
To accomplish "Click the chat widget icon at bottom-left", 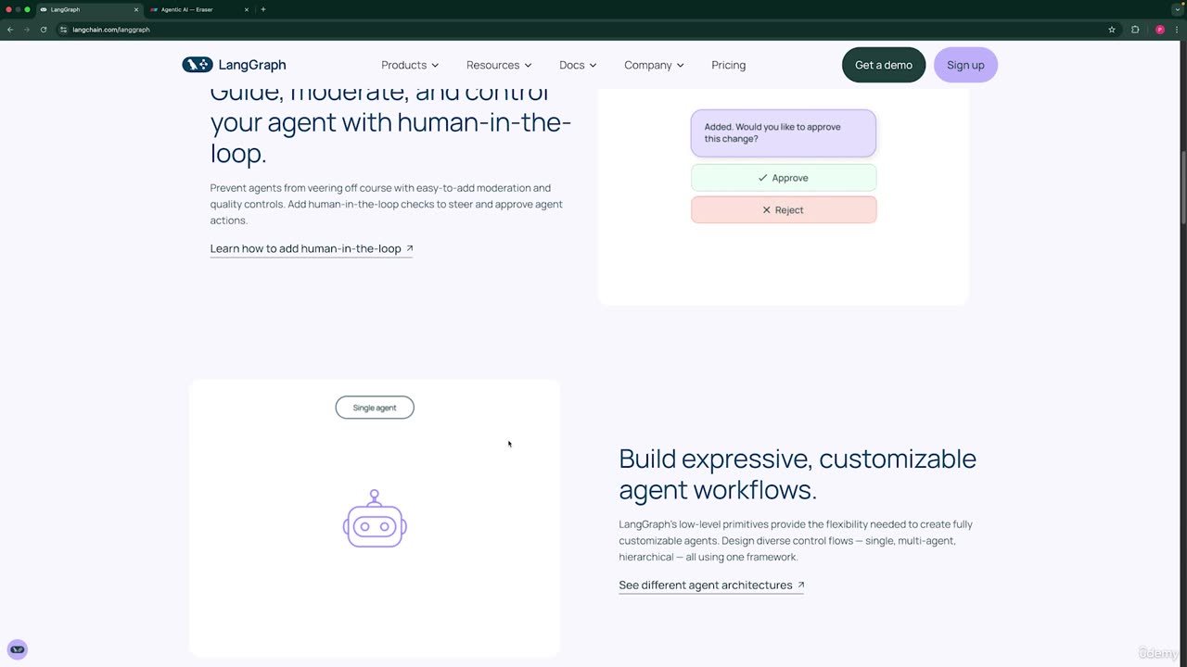I will (18, 649).
